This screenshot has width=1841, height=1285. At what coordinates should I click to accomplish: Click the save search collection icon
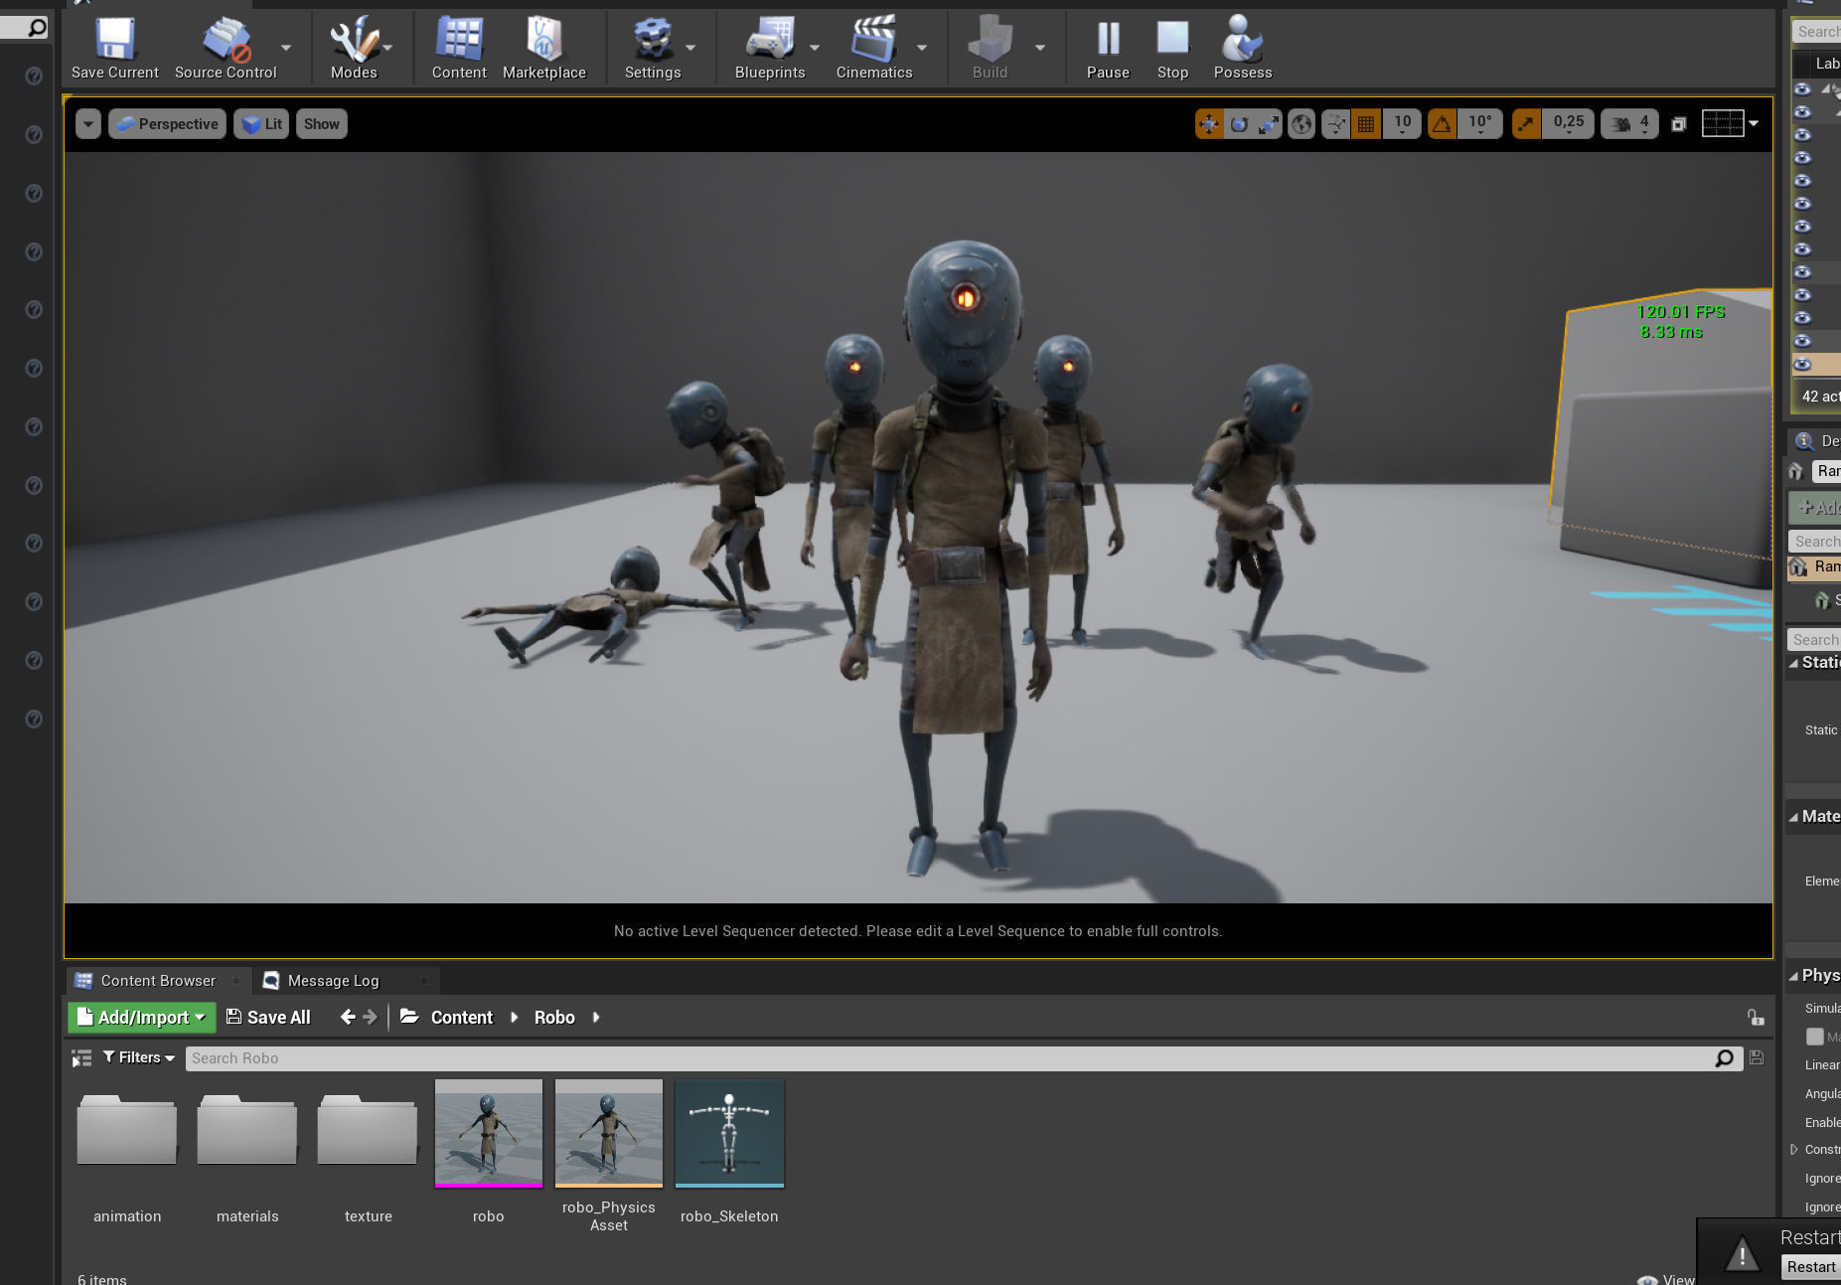(x=1757, y=1058)
